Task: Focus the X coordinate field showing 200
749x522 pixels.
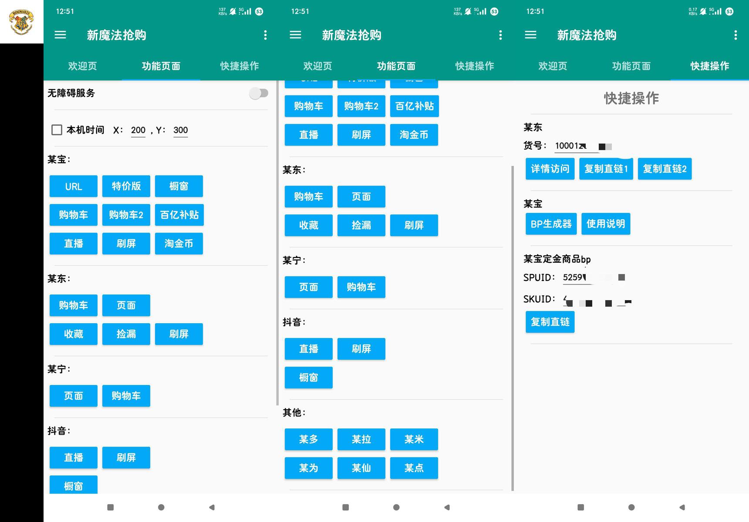Action: point(138,130)
